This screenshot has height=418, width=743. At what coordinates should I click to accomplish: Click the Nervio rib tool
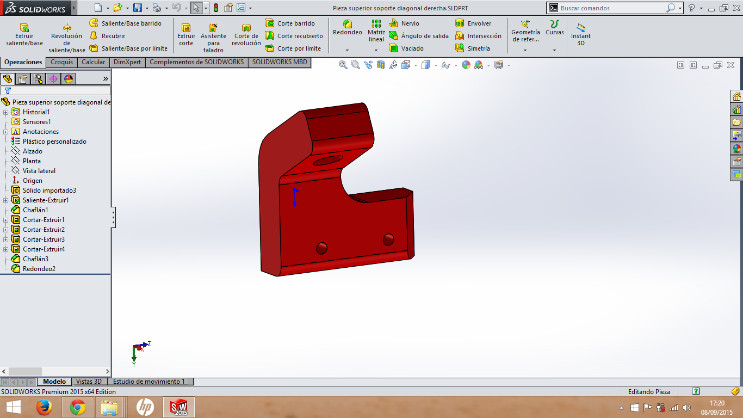[x=404, y=23]
